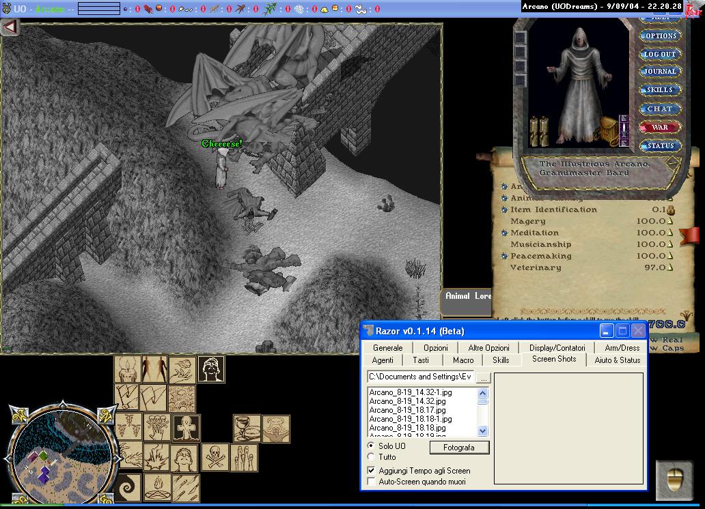Toggle the War mode button
Screen dimensions: 705x509
coord(660,127)
